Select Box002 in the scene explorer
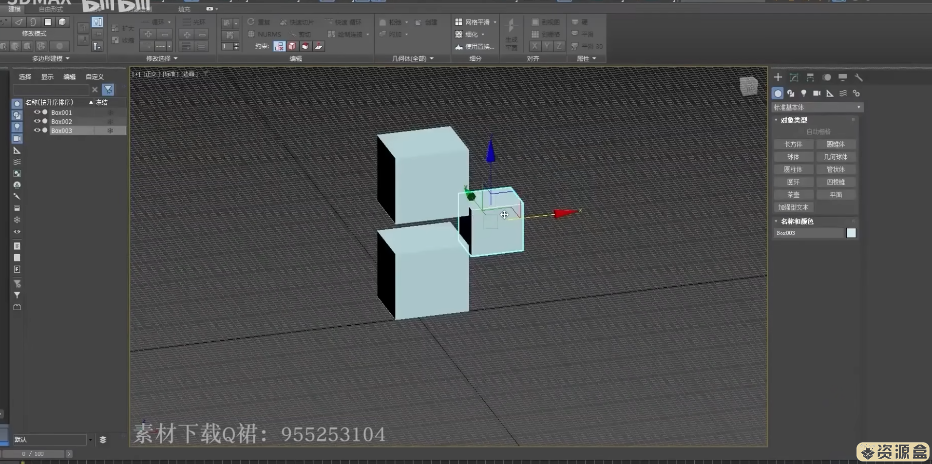The image size is (932, 464). 61,122
